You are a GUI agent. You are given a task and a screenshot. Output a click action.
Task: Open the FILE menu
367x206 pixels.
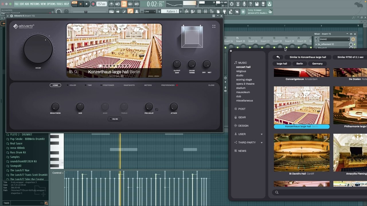click(x=17, y=4)
